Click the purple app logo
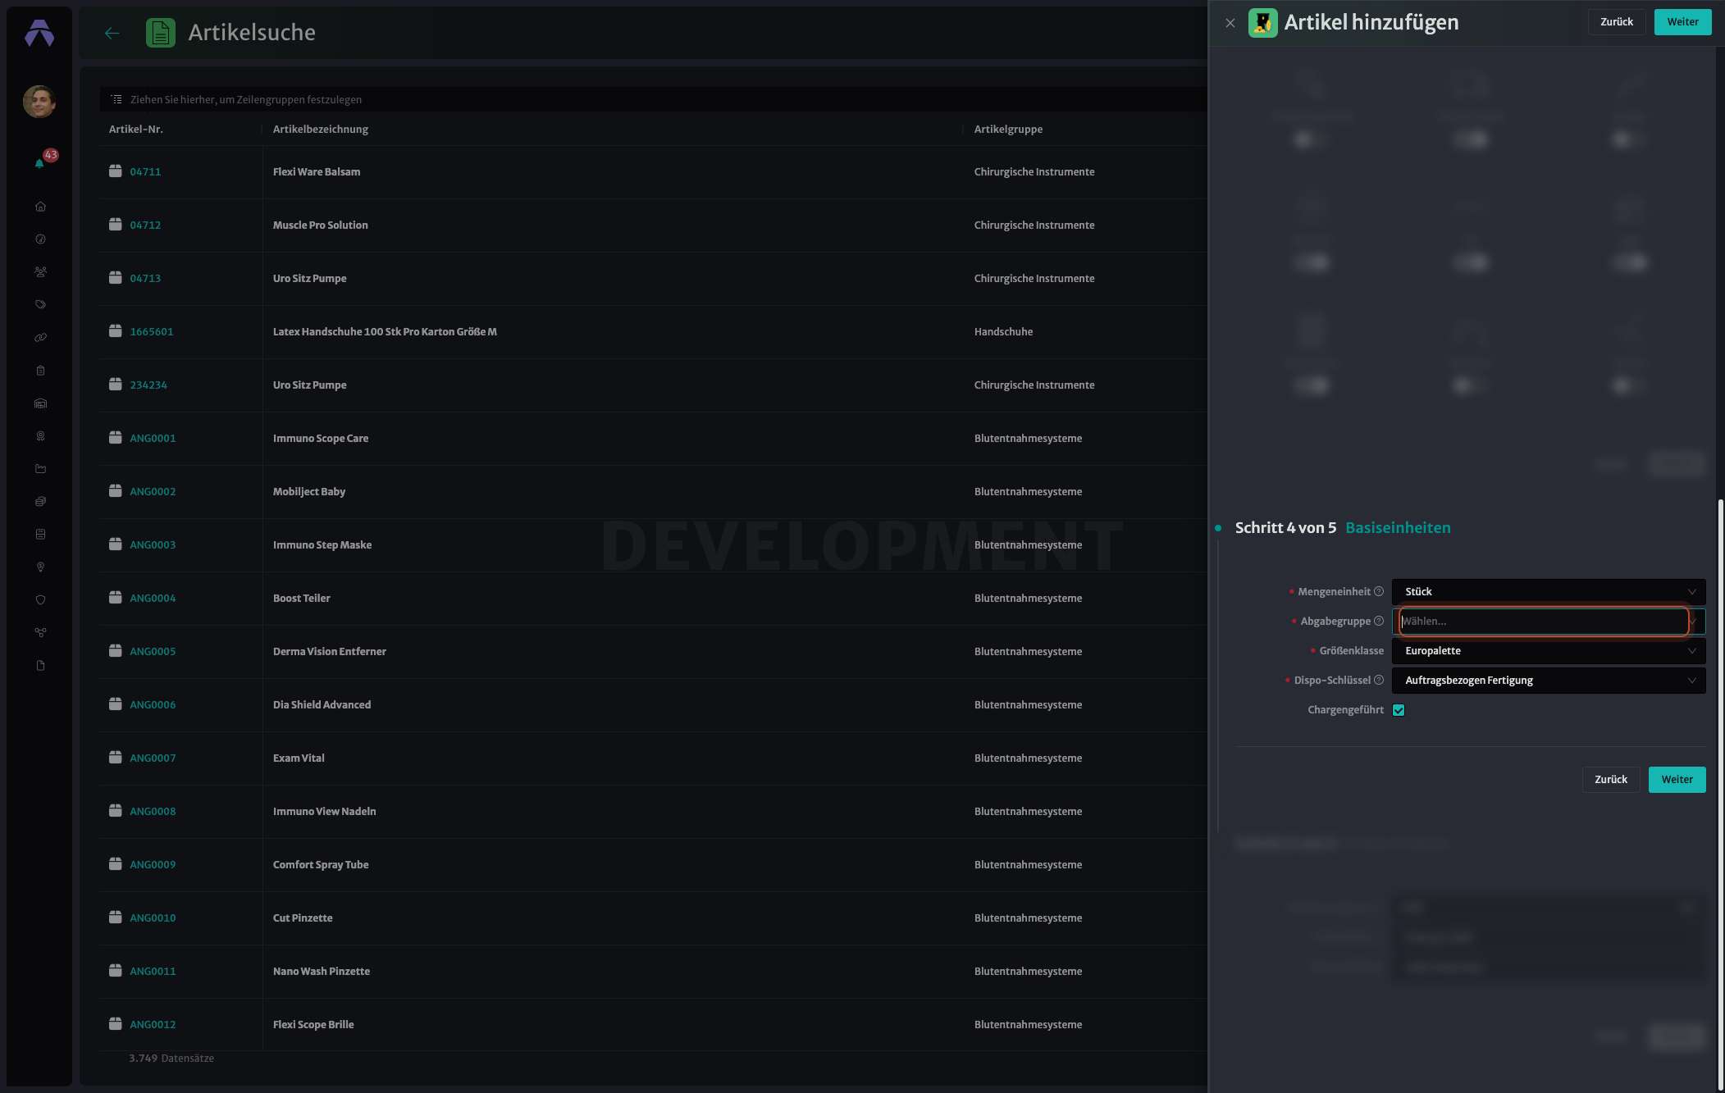1725x1093 pixels. click(x=39, y=33)
